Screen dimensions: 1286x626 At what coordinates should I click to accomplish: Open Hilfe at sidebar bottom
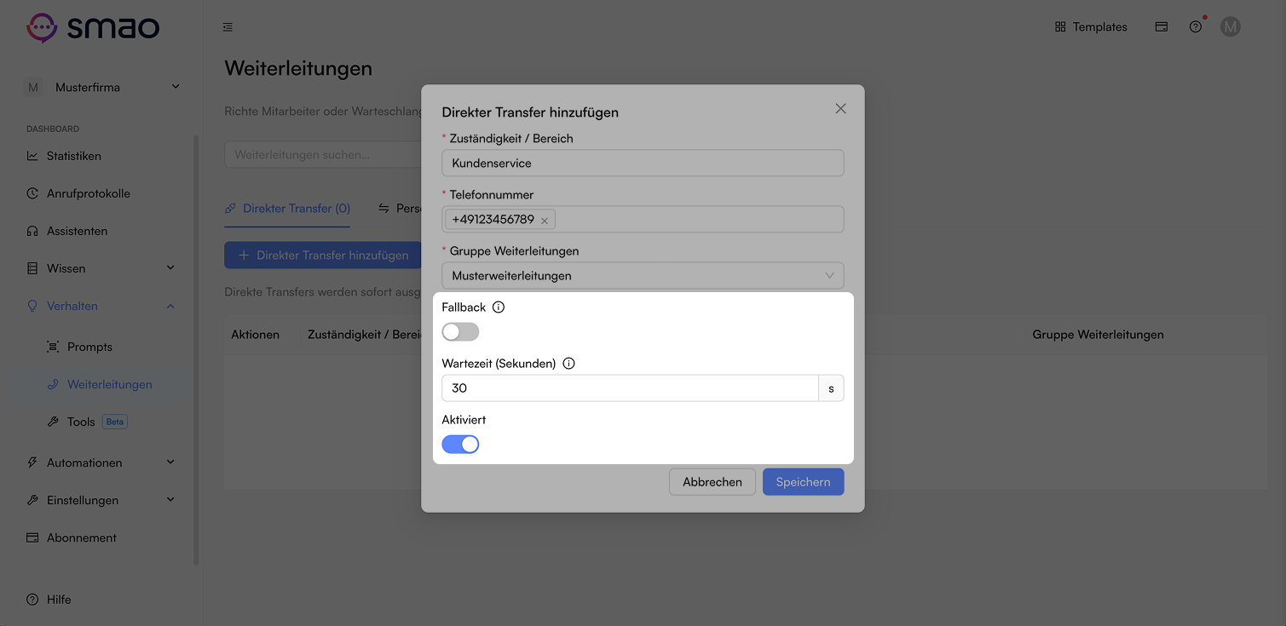[x=49, y=600]
